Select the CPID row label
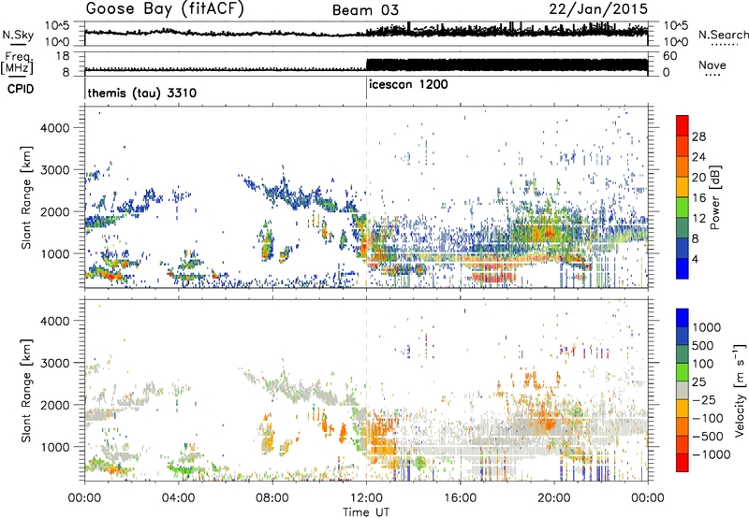Image resolution: width=749 pixels, height=518 pixels. tap(21, 89)
